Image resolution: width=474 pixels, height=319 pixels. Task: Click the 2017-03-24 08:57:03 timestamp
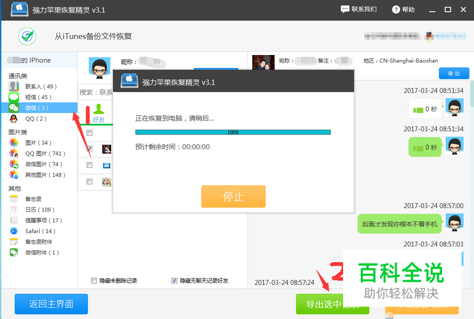(433, 244)
